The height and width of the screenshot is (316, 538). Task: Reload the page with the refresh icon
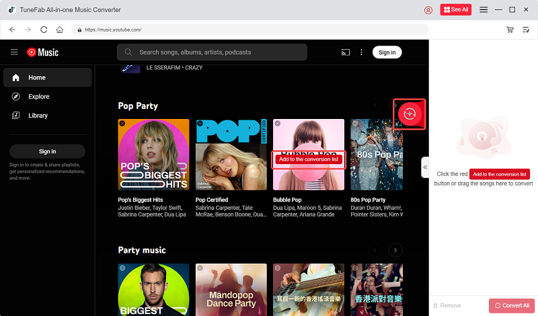44,30
